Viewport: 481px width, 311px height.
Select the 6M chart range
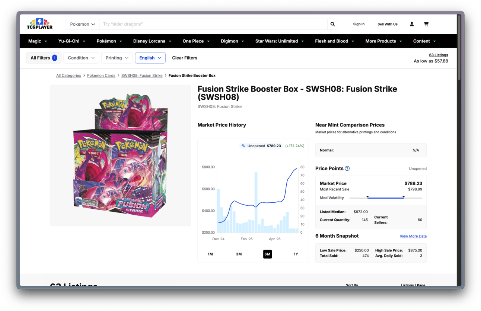pos(267,254)
